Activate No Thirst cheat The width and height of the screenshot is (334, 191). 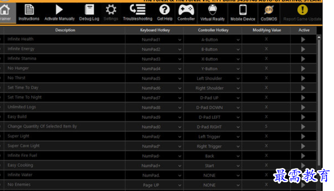pos(303,78)
